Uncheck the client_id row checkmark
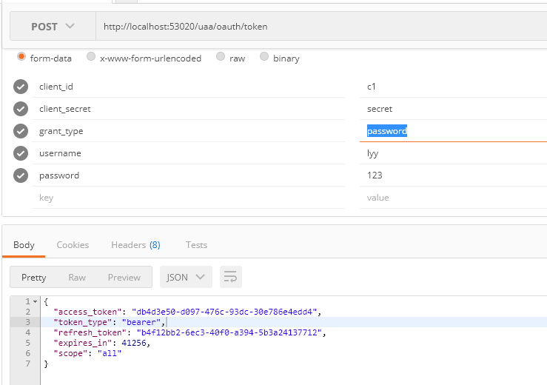Viewport: 547px width, 385px height. click(x=21, y=87)
